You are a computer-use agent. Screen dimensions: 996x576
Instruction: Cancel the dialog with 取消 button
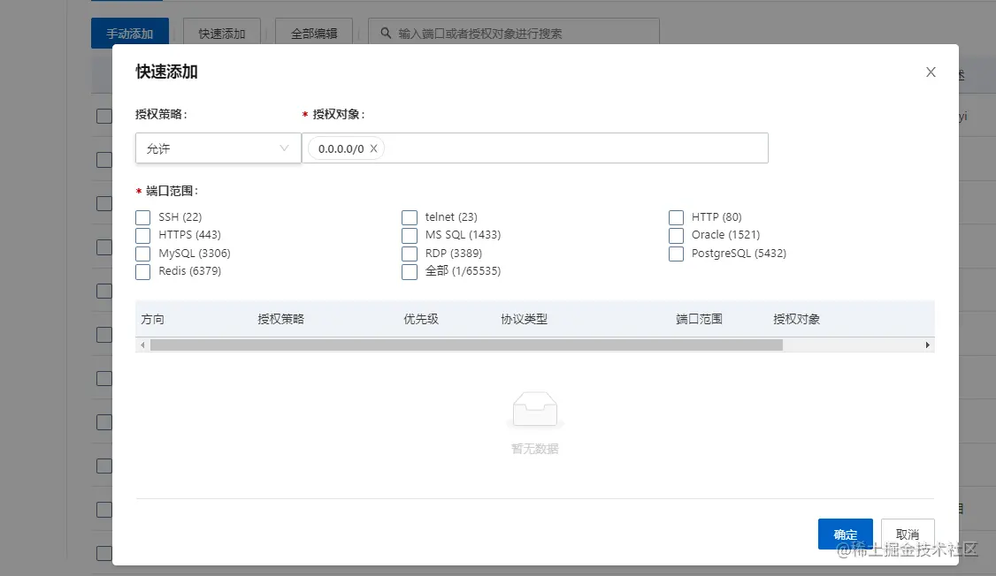[907, 534]
